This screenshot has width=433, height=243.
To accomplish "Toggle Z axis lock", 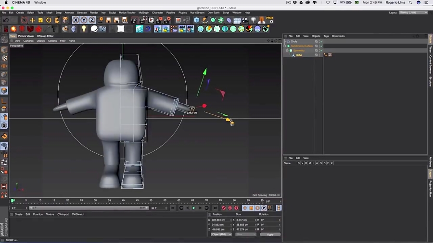I will pyautogui.click(x=92, y=20).
